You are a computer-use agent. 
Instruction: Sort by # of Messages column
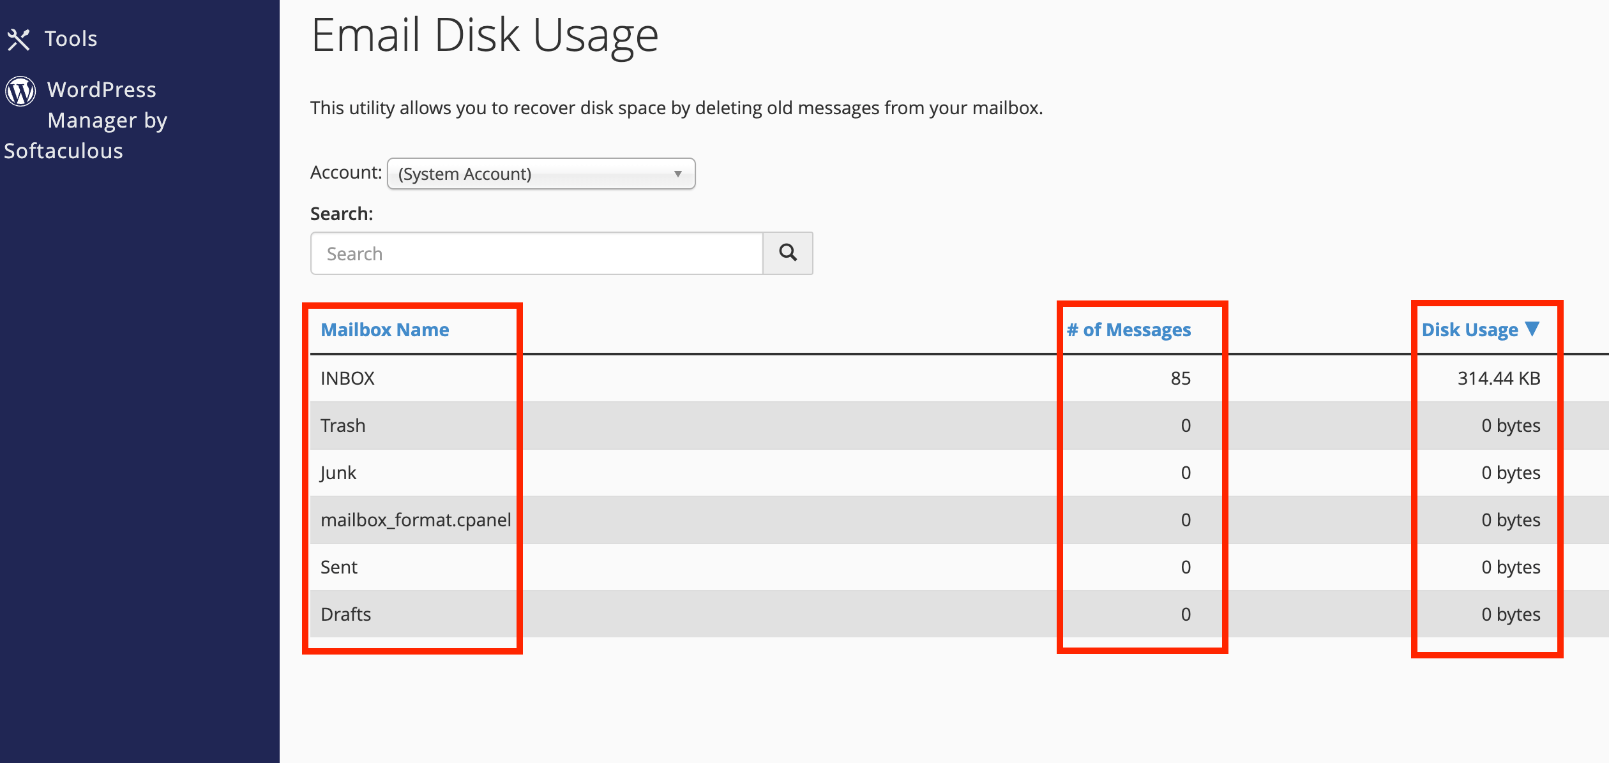[x=1129, y=330]
